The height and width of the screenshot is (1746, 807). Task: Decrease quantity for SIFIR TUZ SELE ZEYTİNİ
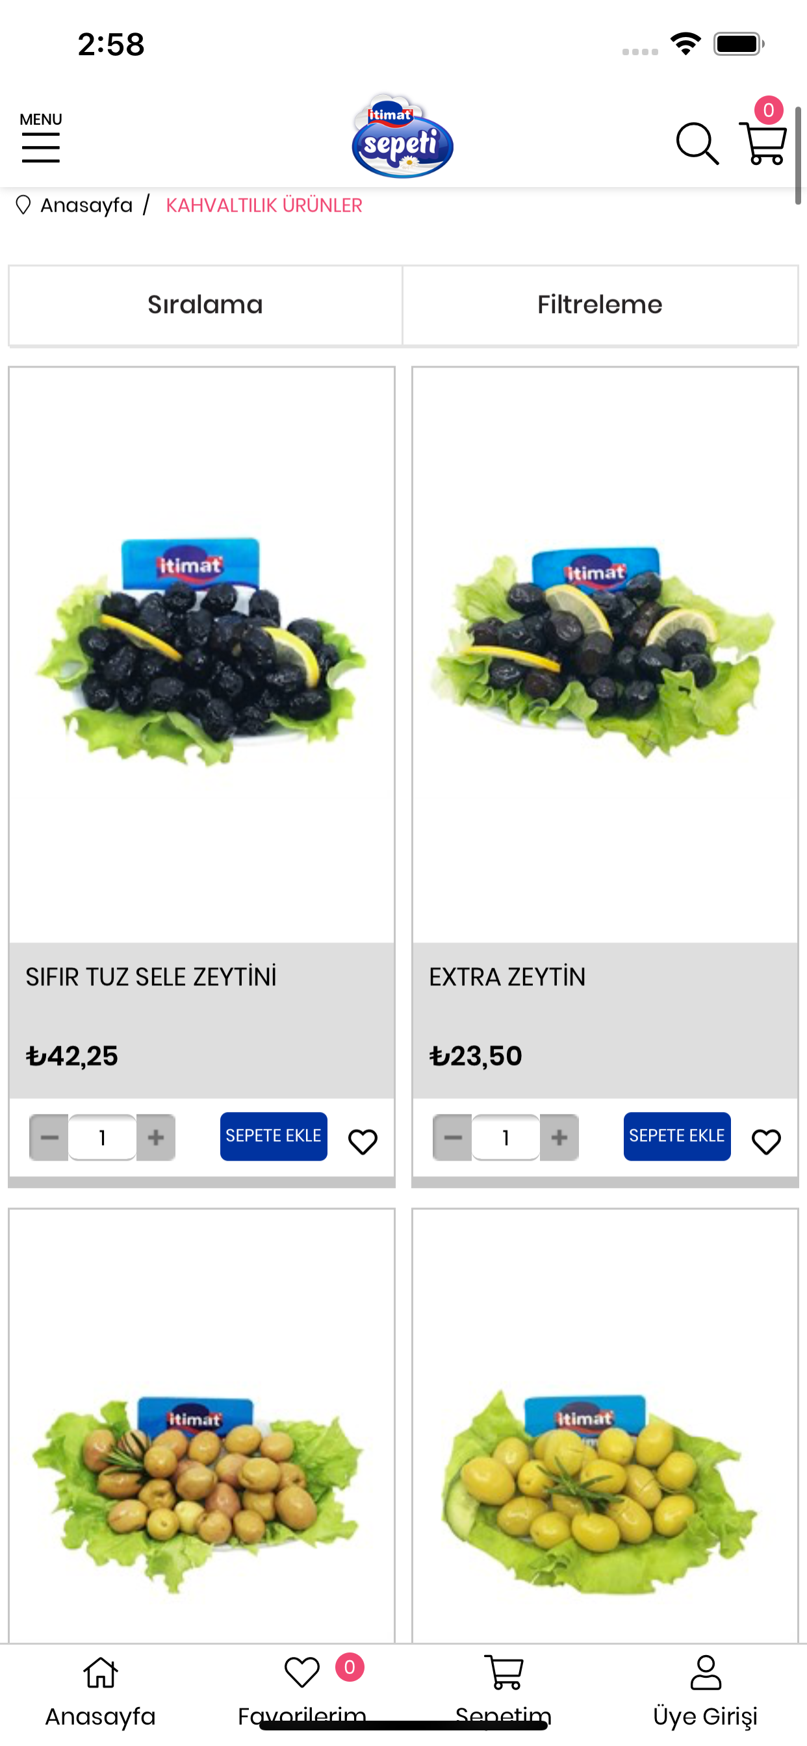(x=49, y=1137)
